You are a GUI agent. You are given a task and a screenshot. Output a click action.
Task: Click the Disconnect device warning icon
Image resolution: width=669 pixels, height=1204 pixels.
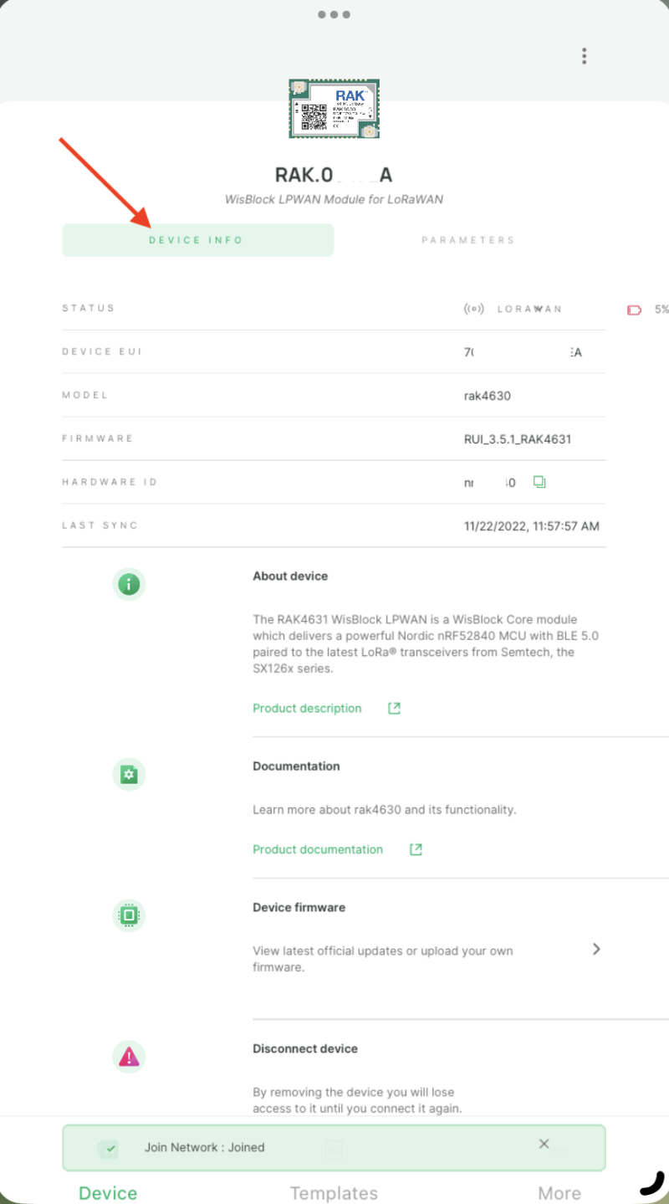pyautogui.click(x=129, y=1057)
